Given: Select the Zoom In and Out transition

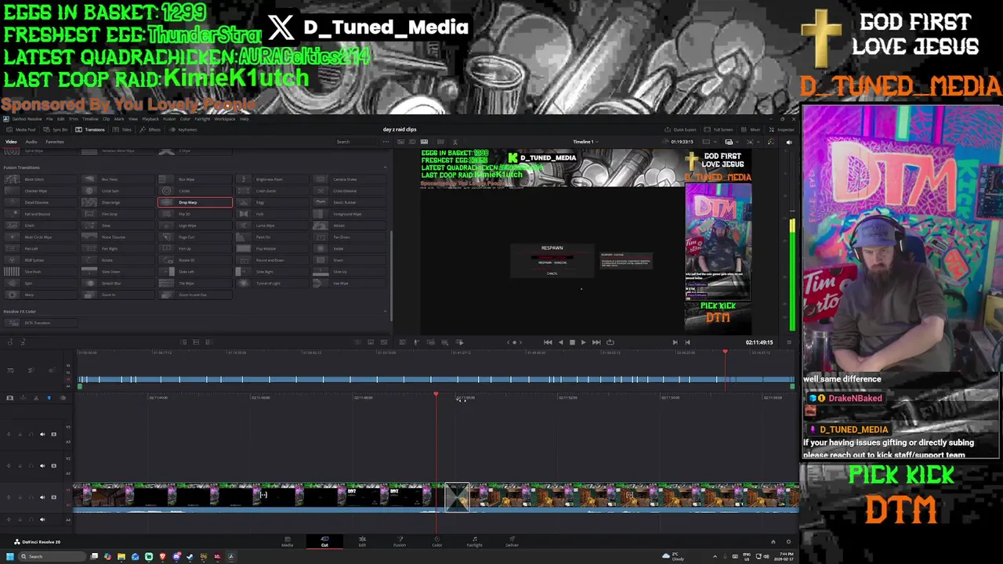Looking at the screenshot, I should (195, 295).
